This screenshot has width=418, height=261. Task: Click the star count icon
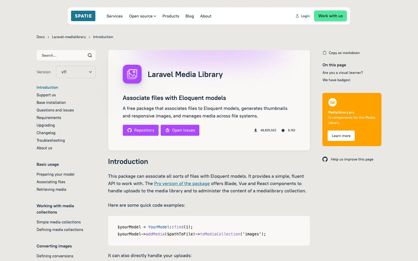[283, 130]
